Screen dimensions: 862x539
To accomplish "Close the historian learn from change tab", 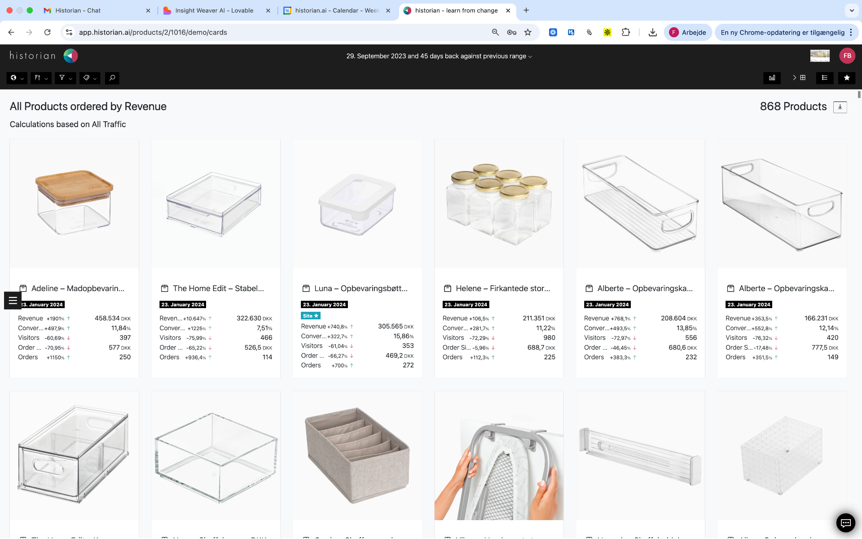I will 508,10.
